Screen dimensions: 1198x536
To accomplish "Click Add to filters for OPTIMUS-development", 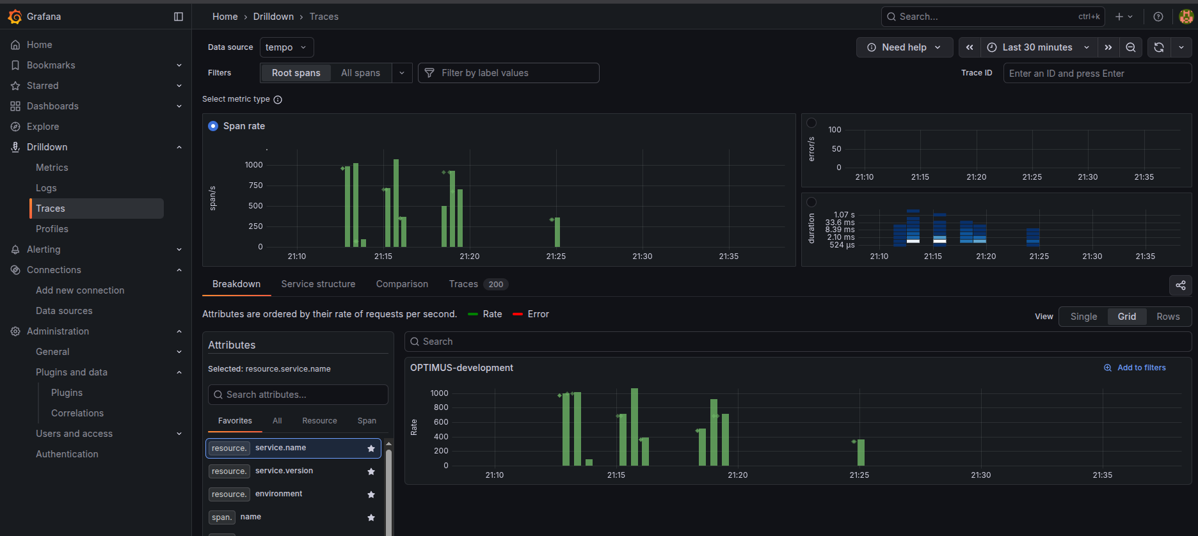I will (x=1135, y=368).
